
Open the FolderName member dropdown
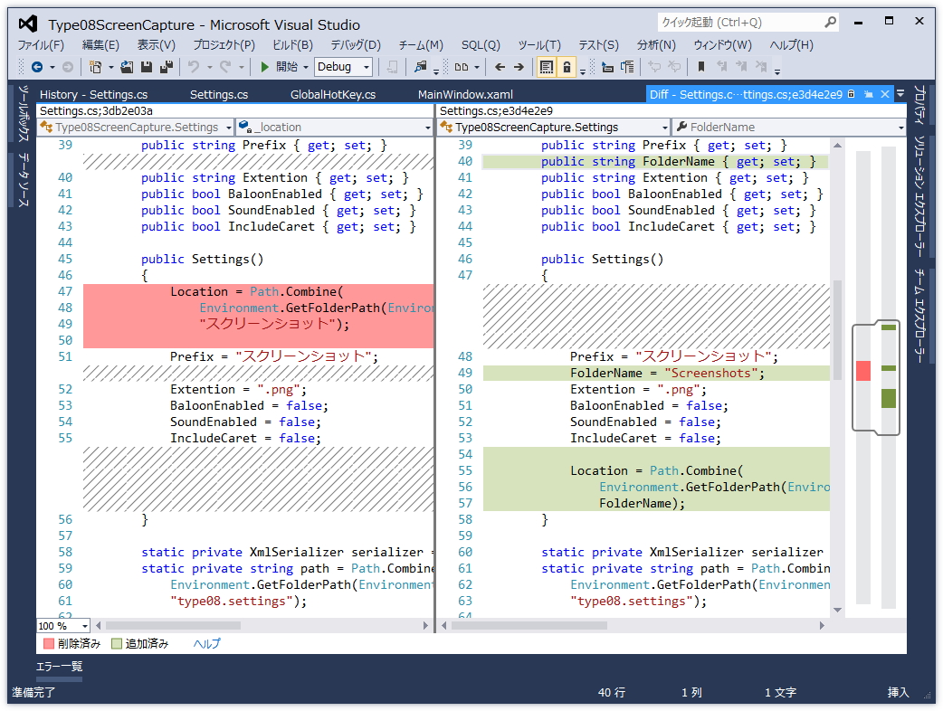tap(900, 128)
